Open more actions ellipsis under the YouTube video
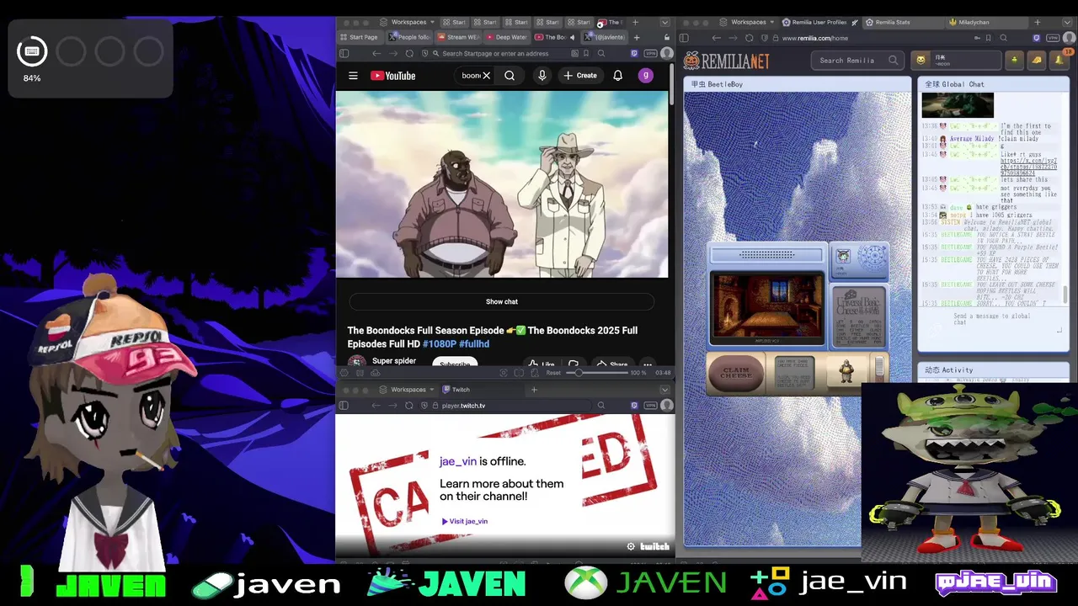 pos(648,364)
